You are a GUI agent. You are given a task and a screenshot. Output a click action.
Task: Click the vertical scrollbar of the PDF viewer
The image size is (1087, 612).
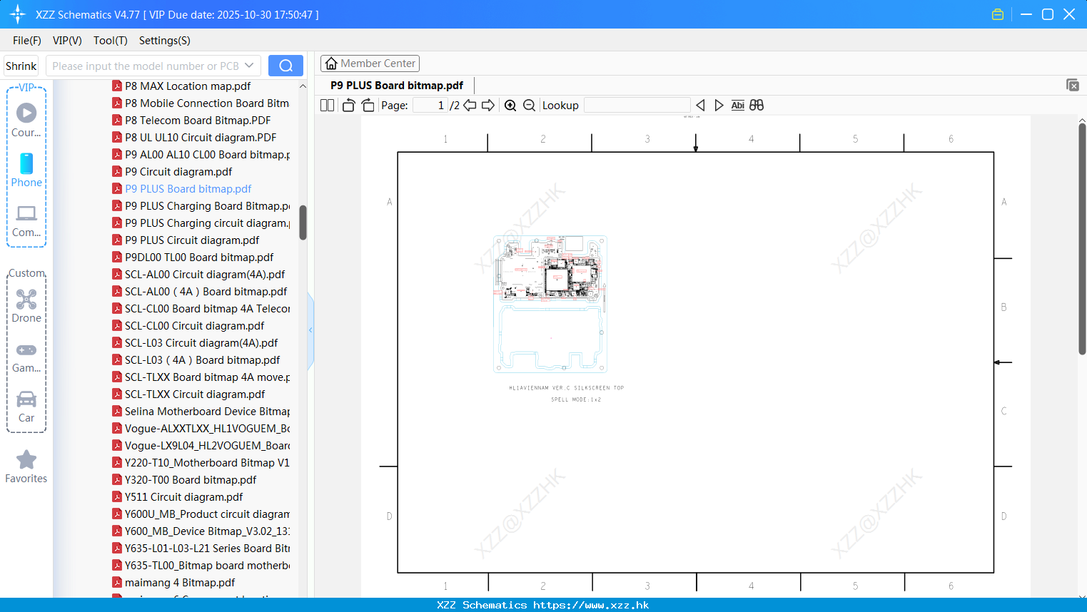click(x=1082, y=238)
